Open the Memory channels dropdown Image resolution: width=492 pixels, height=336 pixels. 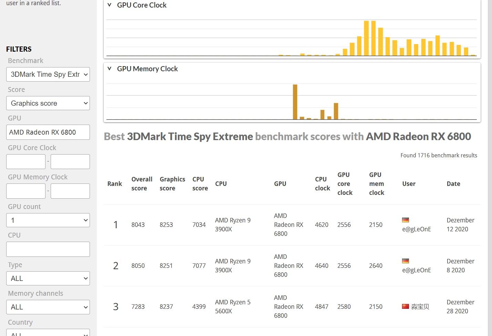point(48,307)
